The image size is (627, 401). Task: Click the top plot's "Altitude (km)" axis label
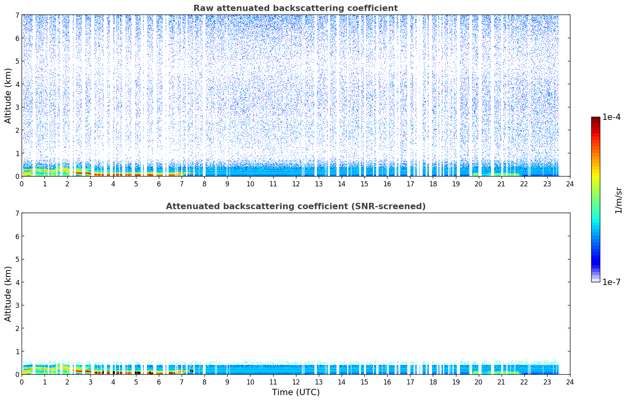[8, 96]
